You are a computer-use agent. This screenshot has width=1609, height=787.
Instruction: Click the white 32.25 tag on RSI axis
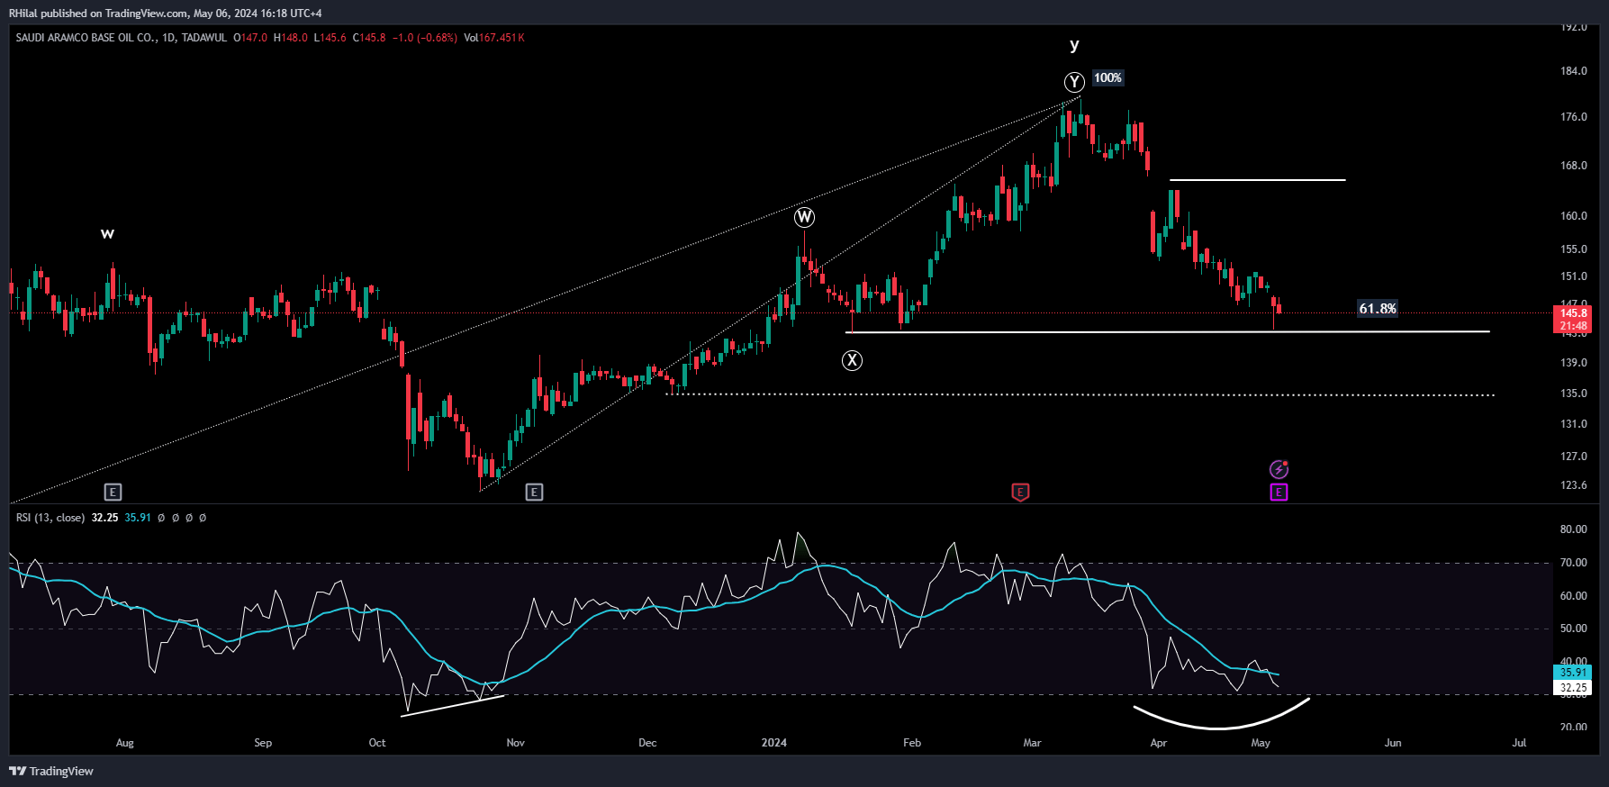pyautogui.click(x=1573, y=688)
